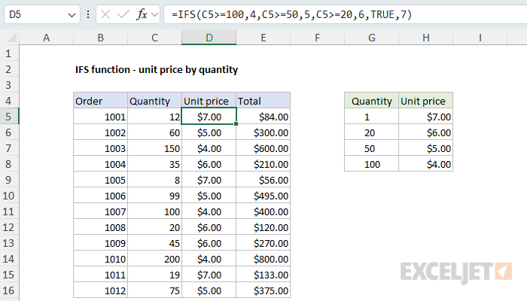This screenshot has height=301, width=527.
Task: Select row 16 header
Action: [x=9, y=290]
